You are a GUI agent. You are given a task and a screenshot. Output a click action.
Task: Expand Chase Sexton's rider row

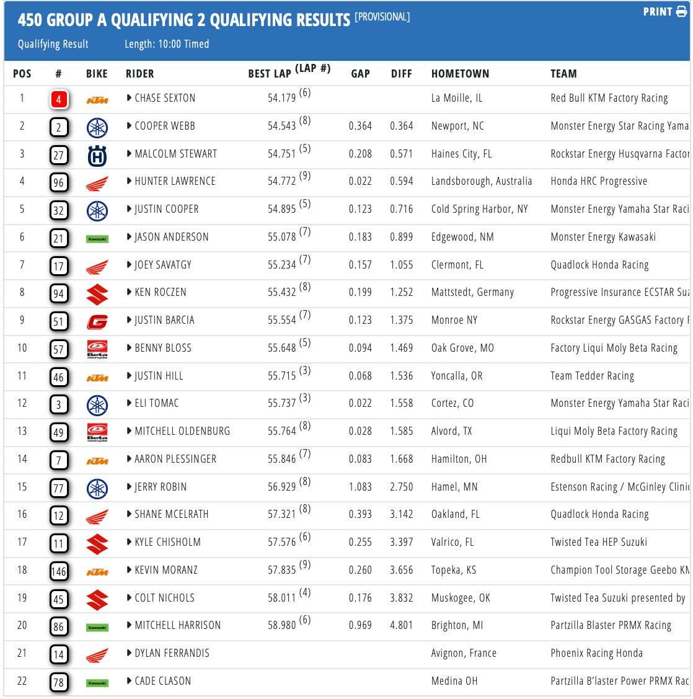[129, 98]
